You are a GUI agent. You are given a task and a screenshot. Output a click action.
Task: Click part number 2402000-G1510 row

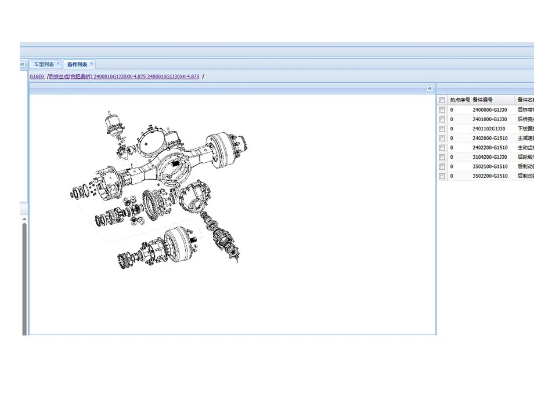pos(490,138)
